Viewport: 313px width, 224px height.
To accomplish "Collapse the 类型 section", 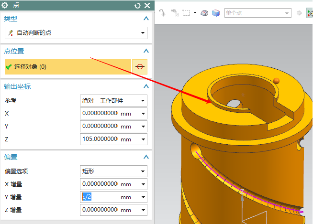I will coord(146,19).
